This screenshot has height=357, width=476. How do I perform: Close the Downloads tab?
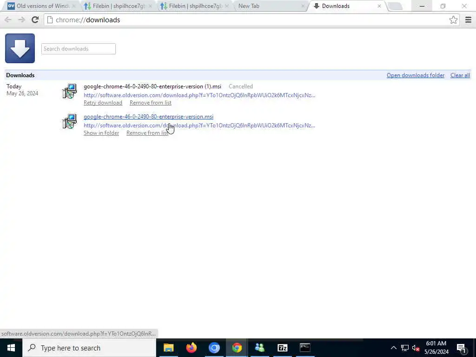click(x=379, y=6)
